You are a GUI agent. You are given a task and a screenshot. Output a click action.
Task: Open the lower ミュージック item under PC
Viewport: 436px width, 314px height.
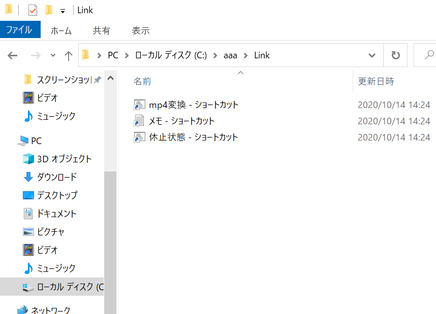[56, 268]
